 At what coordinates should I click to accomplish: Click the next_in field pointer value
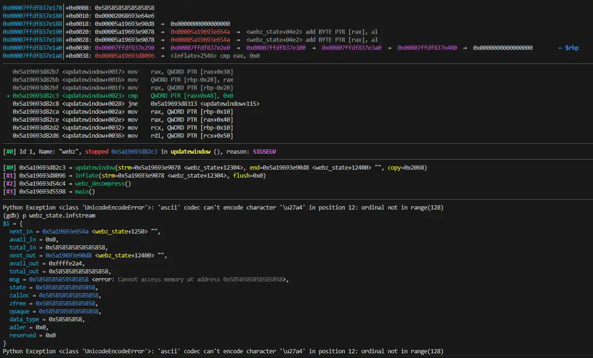(x=65, y=232)
